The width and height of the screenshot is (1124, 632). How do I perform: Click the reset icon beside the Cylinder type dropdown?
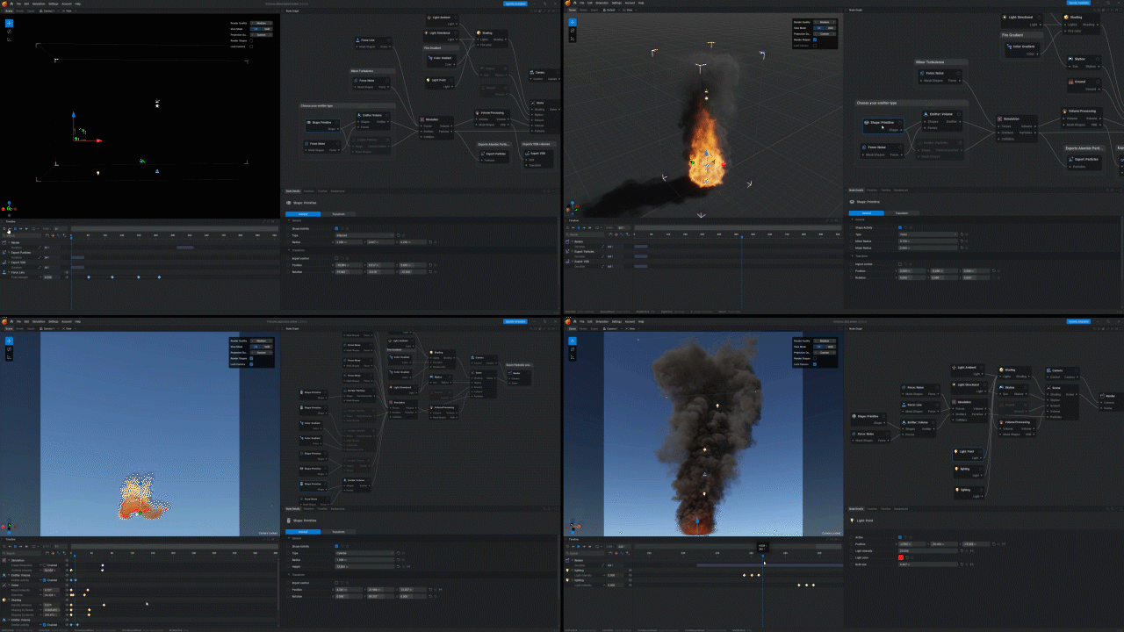[400, 553]
